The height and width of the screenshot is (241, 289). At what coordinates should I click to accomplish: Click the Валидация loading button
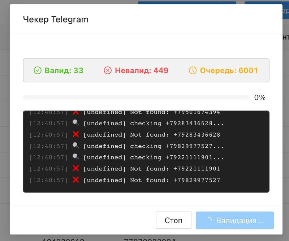(x=234, y=220)
